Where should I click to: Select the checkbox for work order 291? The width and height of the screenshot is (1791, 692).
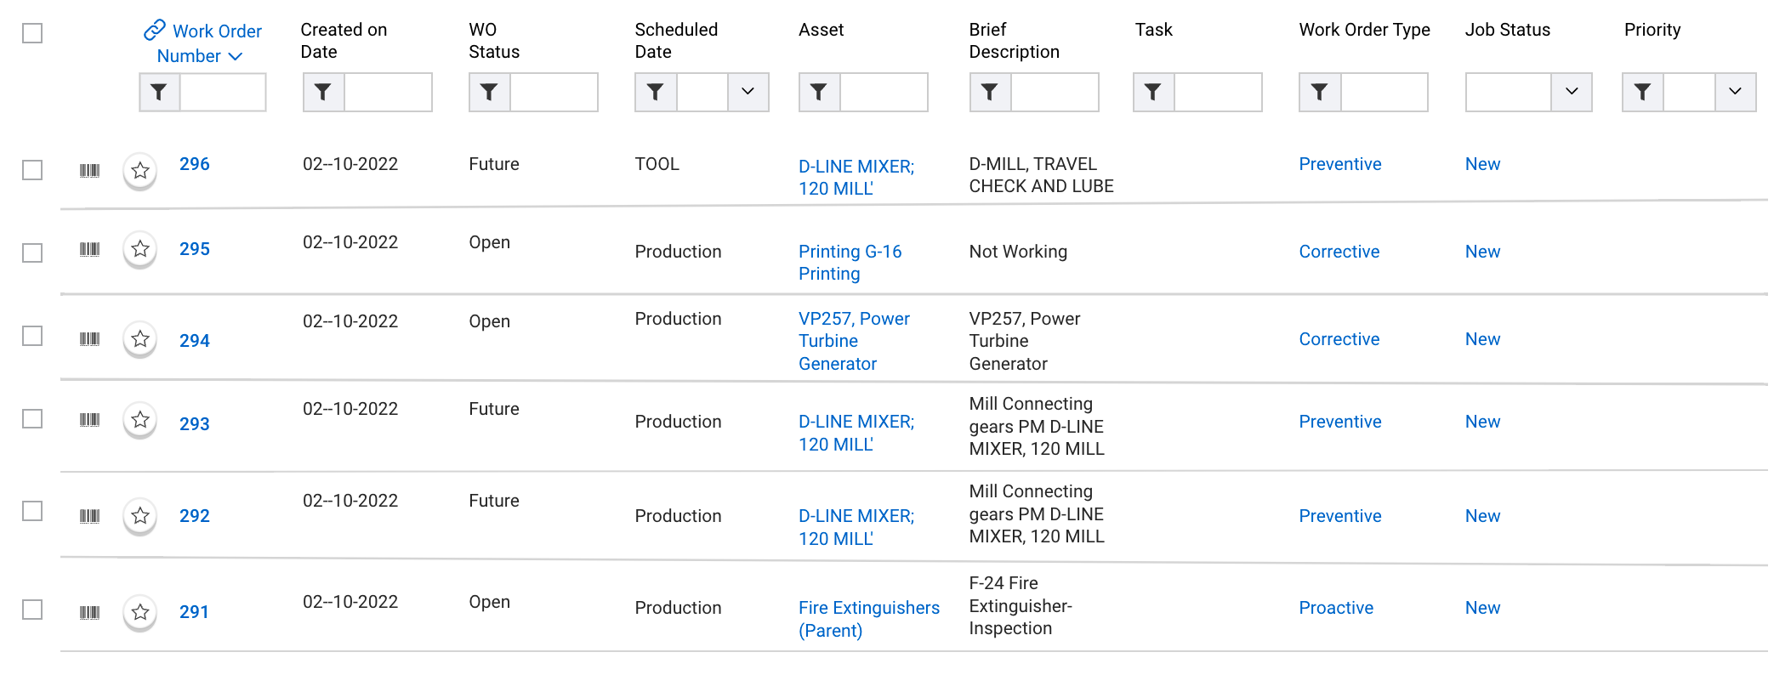(31, 609)
